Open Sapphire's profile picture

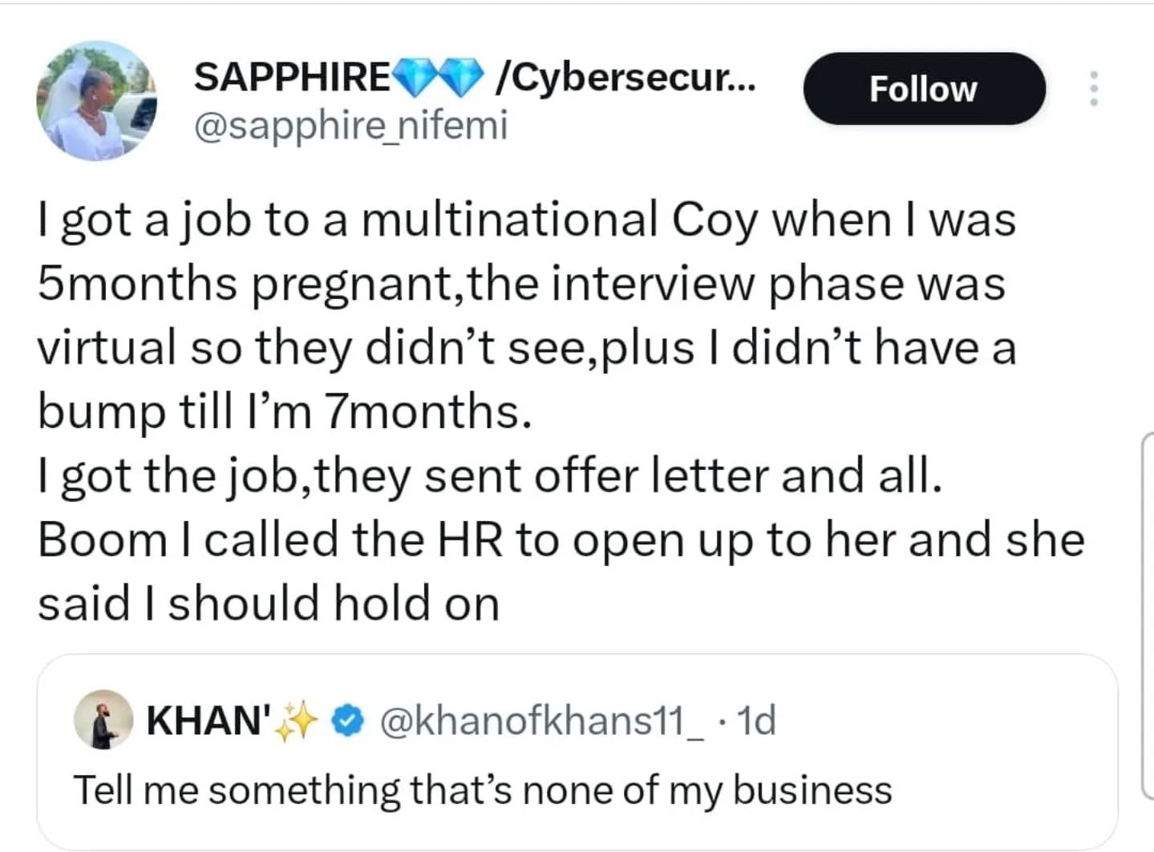click(95, 101)
